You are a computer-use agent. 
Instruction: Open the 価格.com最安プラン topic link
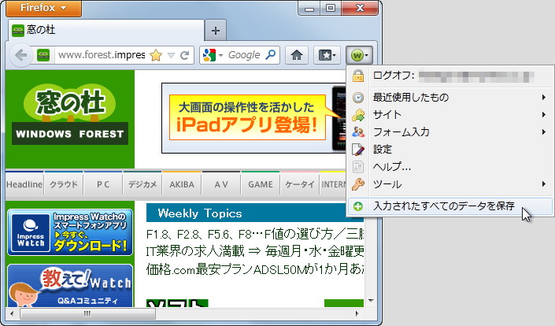click(255, 269)
